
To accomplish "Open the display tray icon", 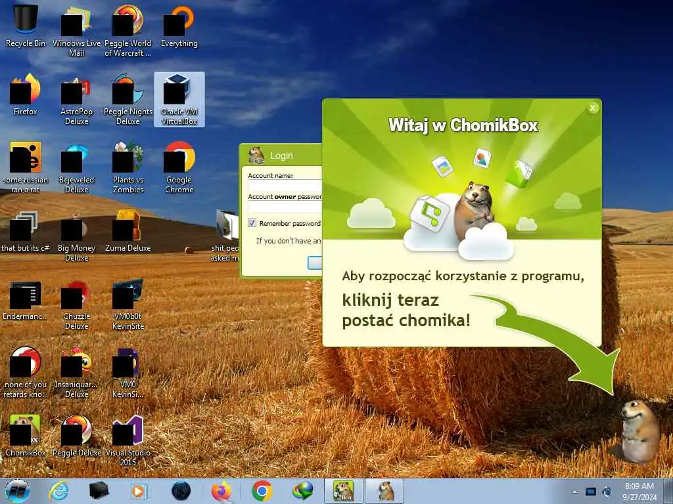I will point(591,492).
